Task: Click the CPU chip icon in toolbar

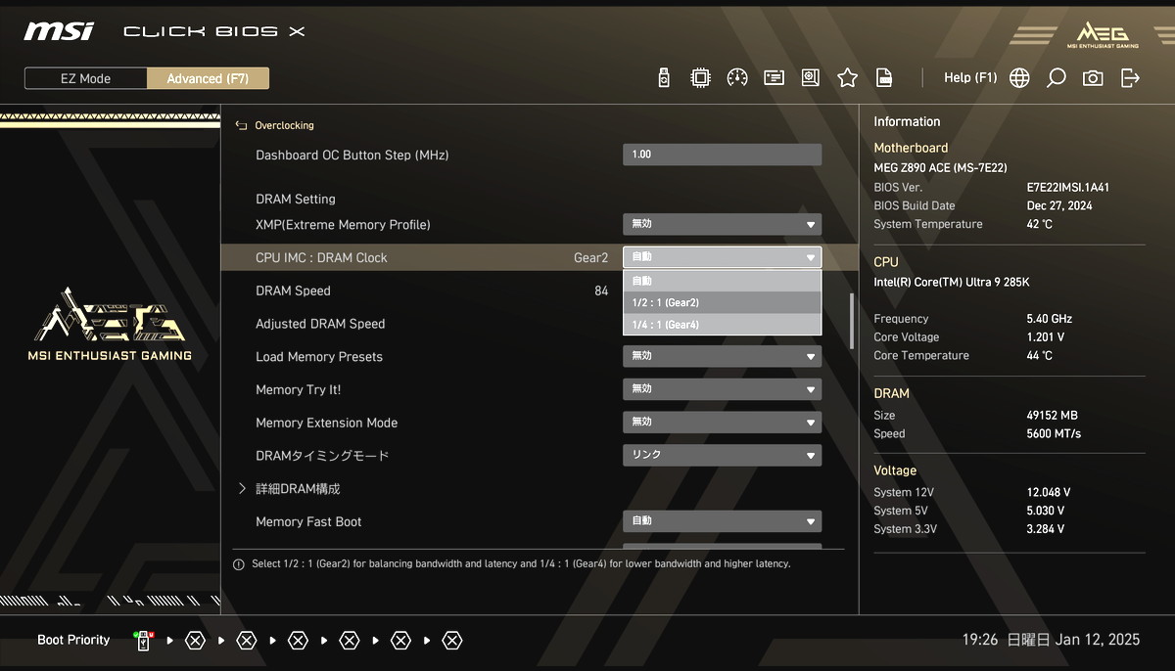Action: (700, 78)
